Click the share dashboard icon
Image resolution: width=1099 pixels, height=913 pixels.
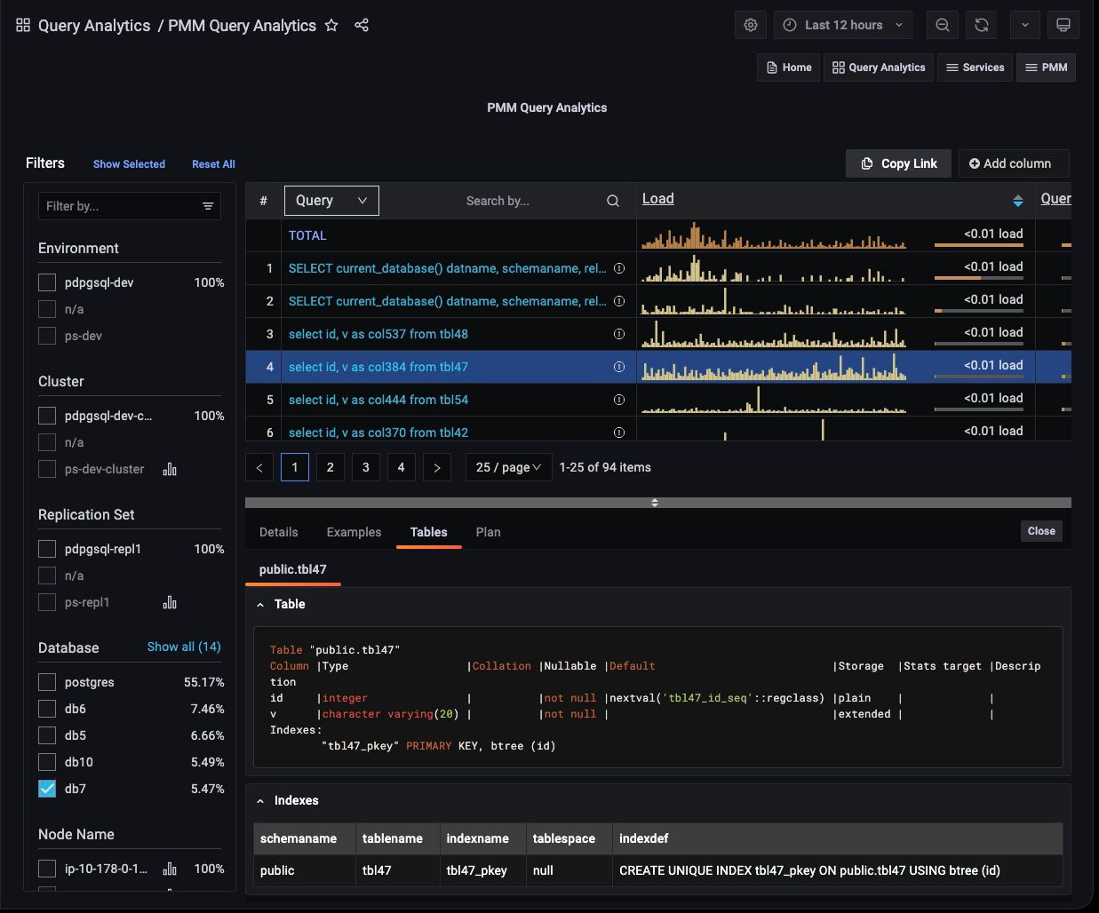[362, 25]
